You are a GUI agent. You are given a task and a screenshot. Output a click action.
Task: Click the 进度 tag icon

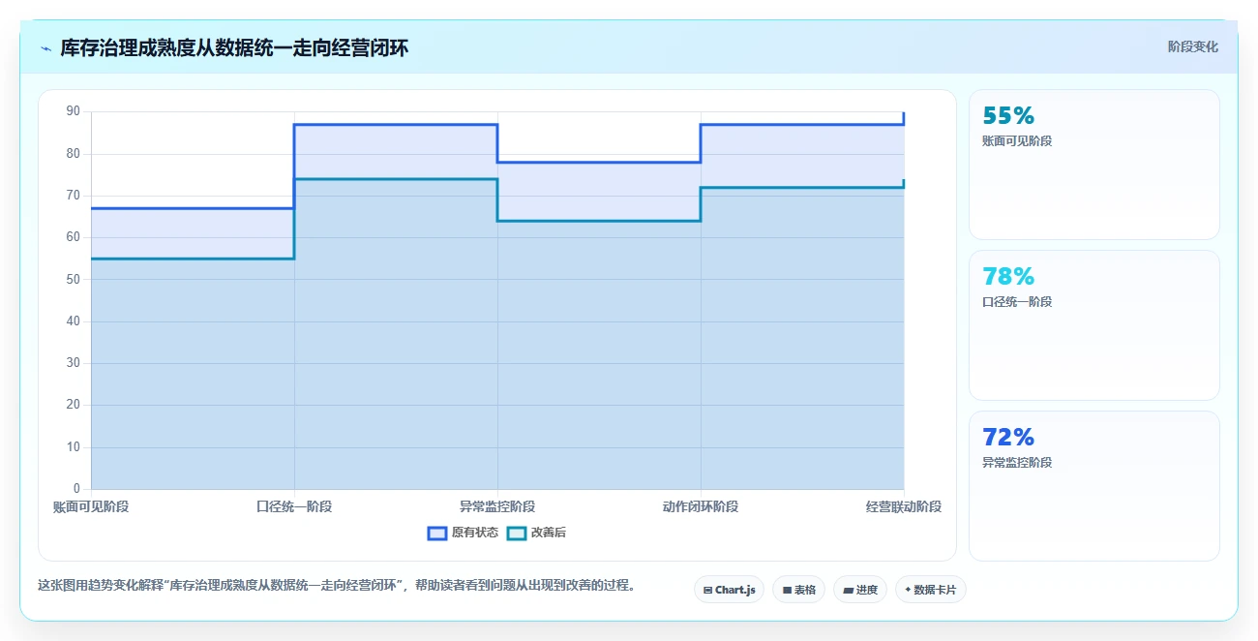(x=848, y=590)
